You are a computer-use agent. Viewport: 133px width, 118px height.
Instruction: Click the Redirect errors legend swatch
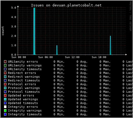pyautogui.click(x=5, y=73)
